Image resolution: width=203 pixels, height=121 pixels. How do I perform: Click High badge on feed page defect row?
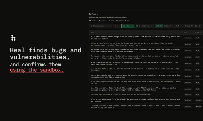click(198, 95)
